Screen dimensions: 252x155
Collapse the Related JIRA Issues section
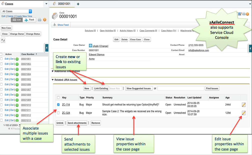pyautogui.click(x=53, y=80)
